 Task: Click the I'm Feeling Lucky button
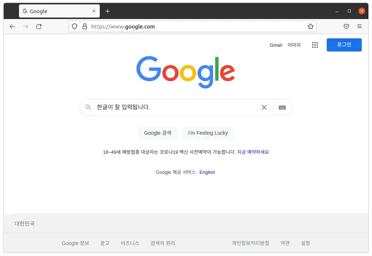(208, 133)
